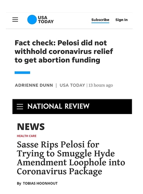Screen dimensions: 143x194
Task: Click the USA TODAY wordmark in header
Action: 46,20
